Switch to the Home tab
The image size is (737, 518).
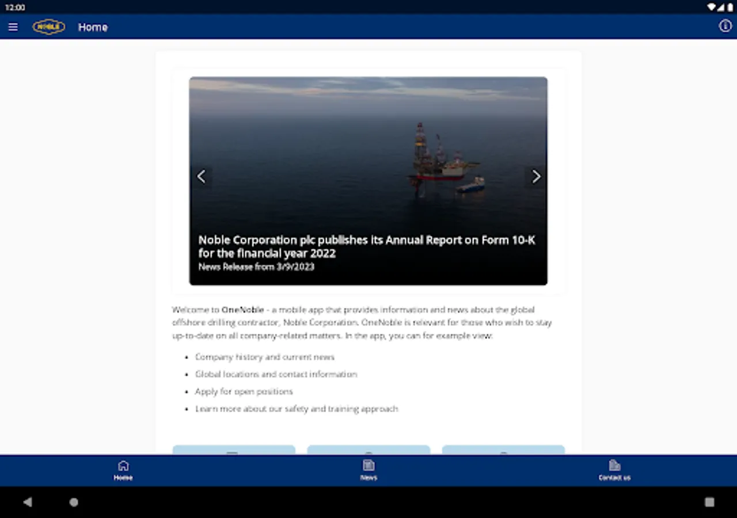(123, 470)
